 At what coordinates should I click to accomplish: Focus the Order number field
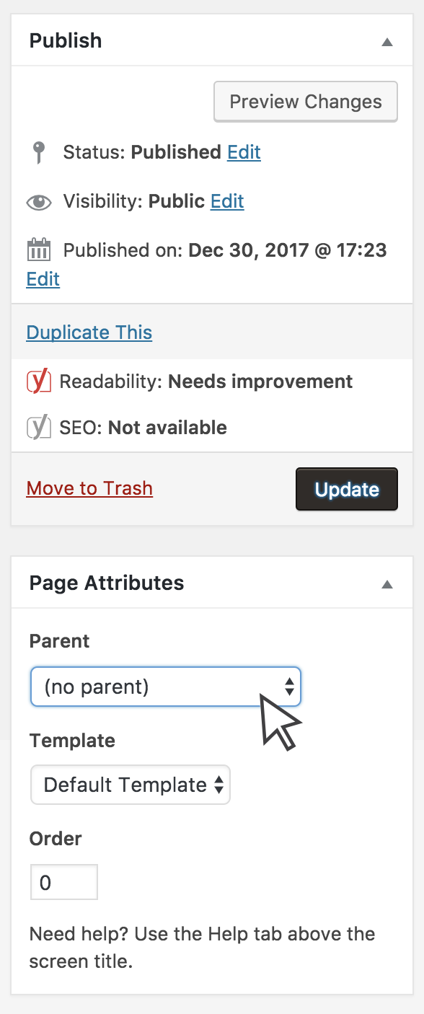[x=64, y=883]
